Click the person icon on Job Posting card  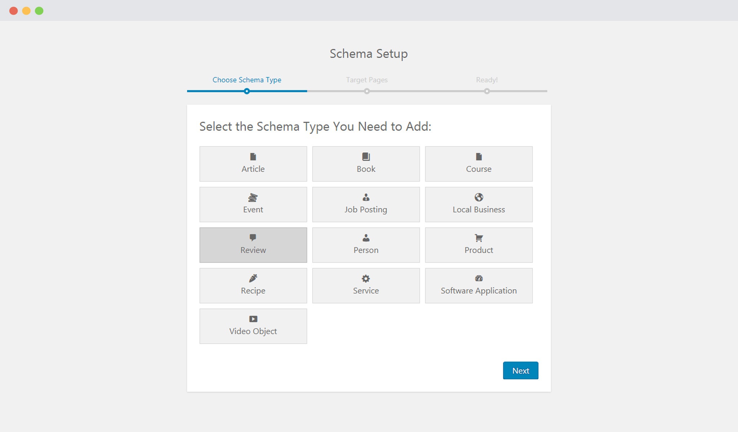pyautogui.click(x=365, y=197)
